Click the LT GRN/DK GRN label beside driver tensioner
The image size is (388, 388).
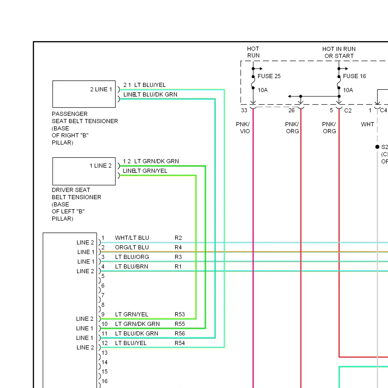[x=156, y=161]
